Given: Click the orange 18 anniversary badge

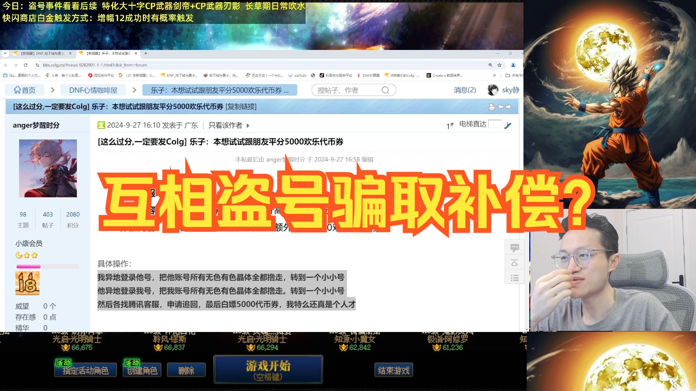Looking at the screenshot, I should pos(28,283).
